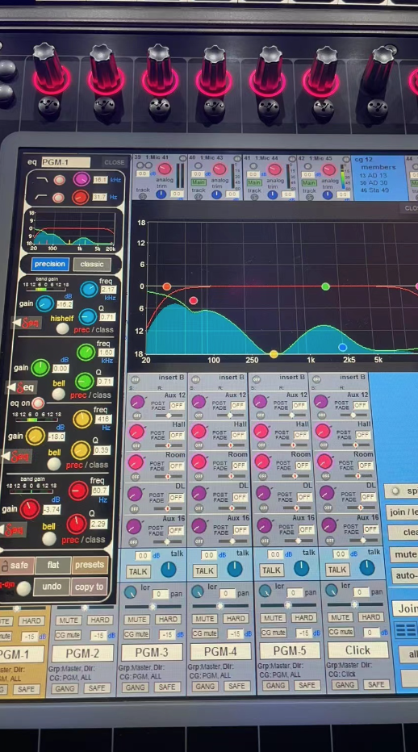Click the yellow band Q knob
418x752 pixels.
point(80,450)
